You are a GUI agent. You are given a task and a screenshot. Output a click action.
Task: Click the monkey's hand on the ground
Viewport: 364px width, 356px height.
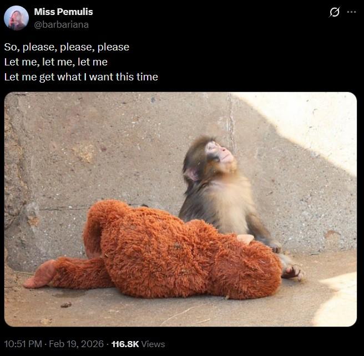[x=292, y=272]
